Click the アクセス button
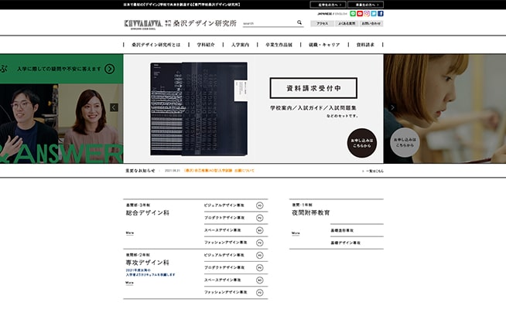This screenshot has height=309, width=506. pos(322,23)
